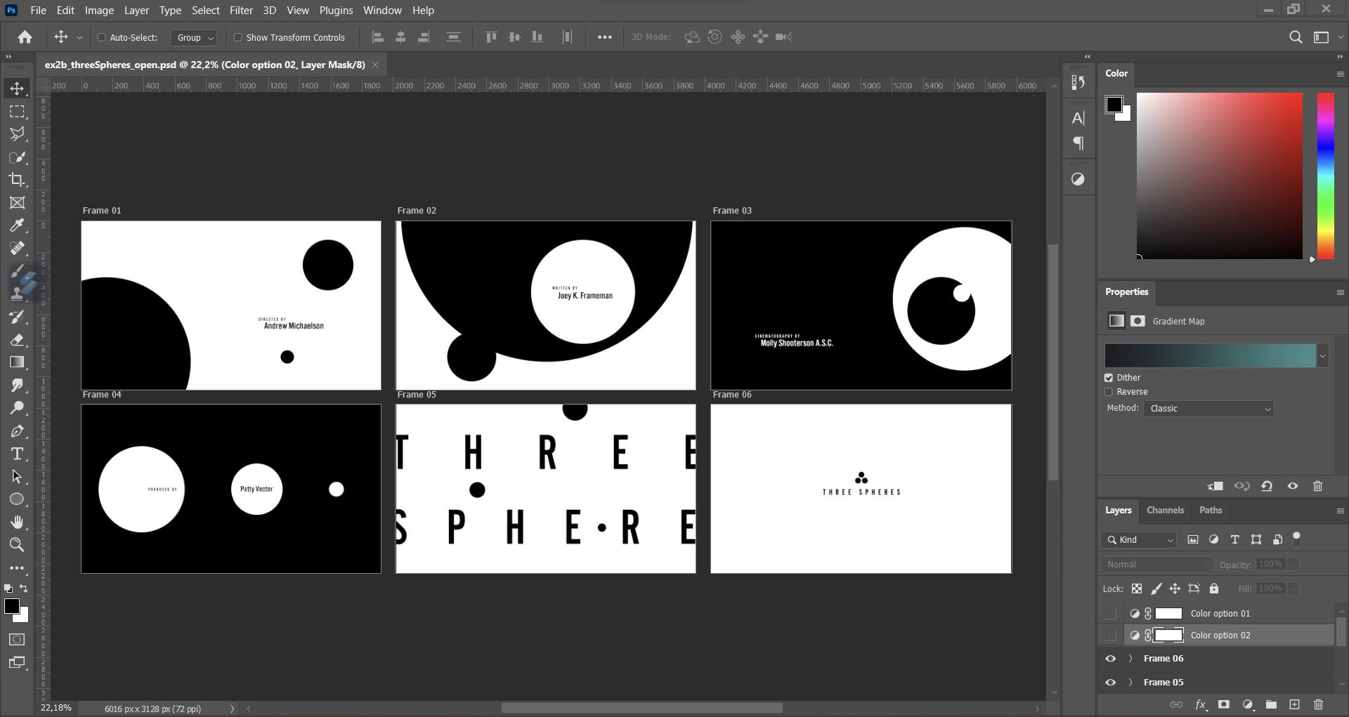This screenshot has height=717, width=1349.
Task: Open the Auto-Select Group dropdown
Action: tap(194, 38)
